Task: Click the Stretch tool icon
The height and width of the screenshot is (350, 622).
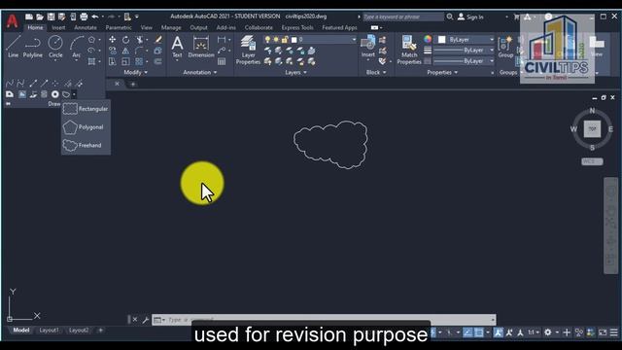Action: coord(113,61)
